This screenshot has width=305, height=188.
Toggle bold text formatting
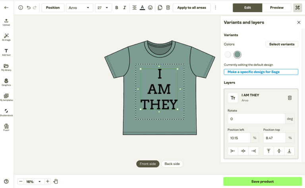point(116,8)
